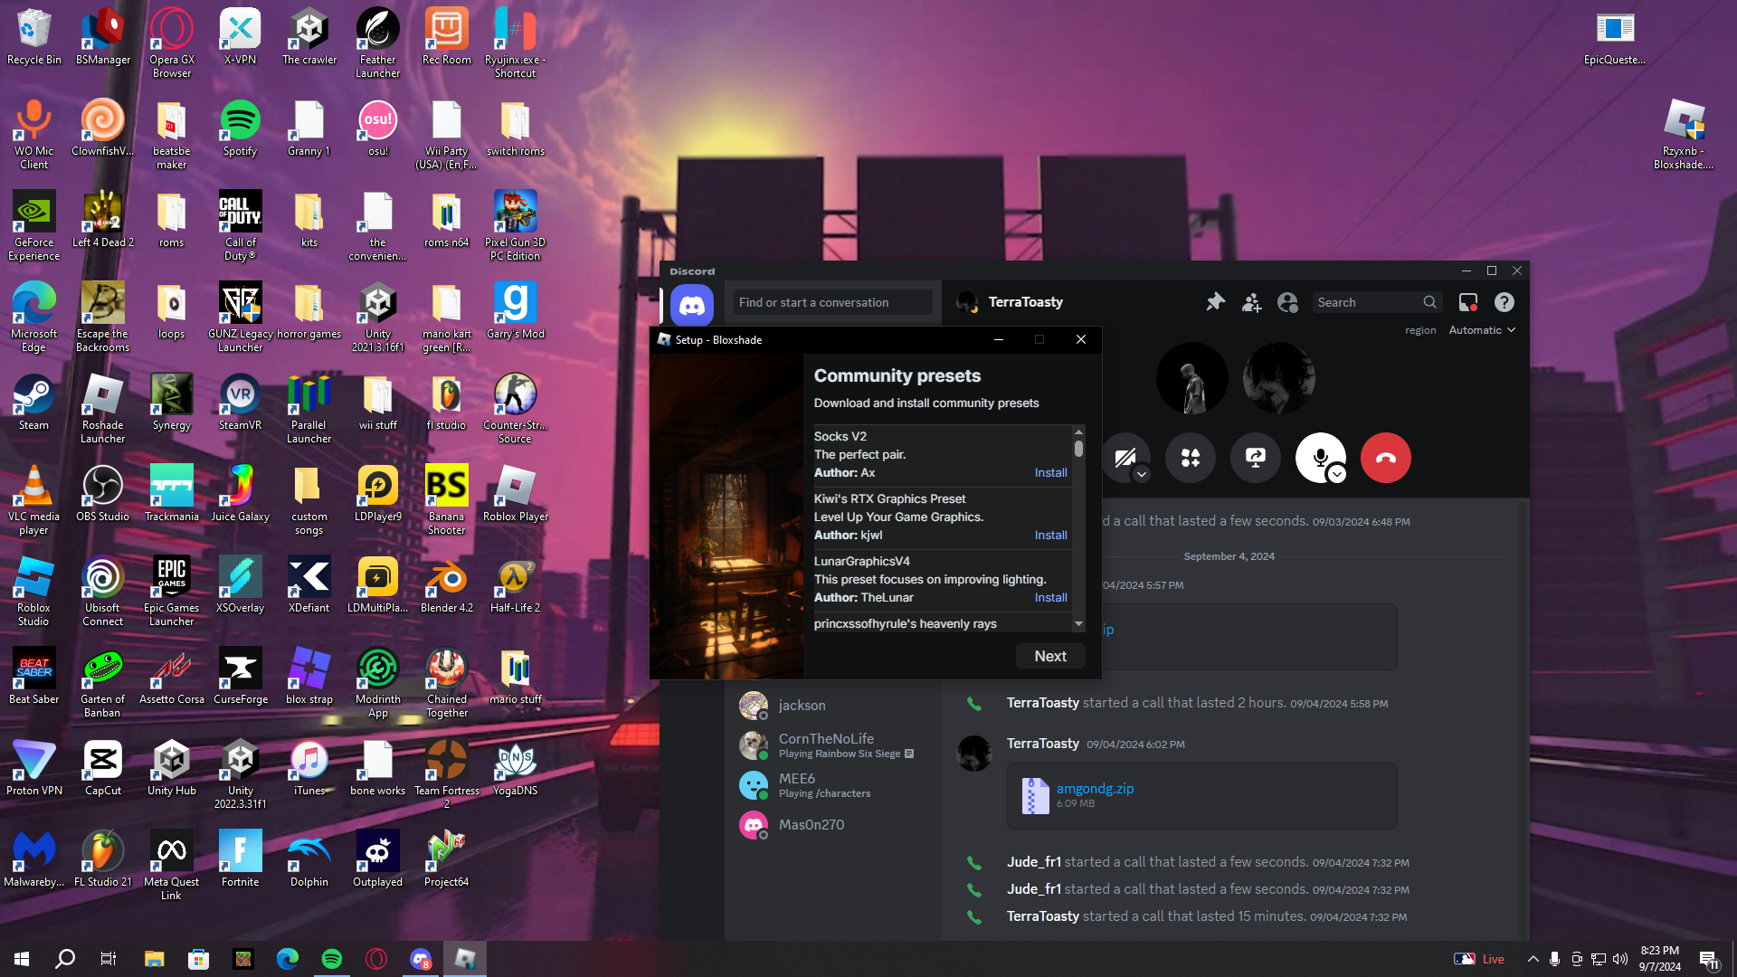The width and height of the screenshot is (1737, 977).
Task: Click the Find or start a conversation field
Action: coord(832,302)
